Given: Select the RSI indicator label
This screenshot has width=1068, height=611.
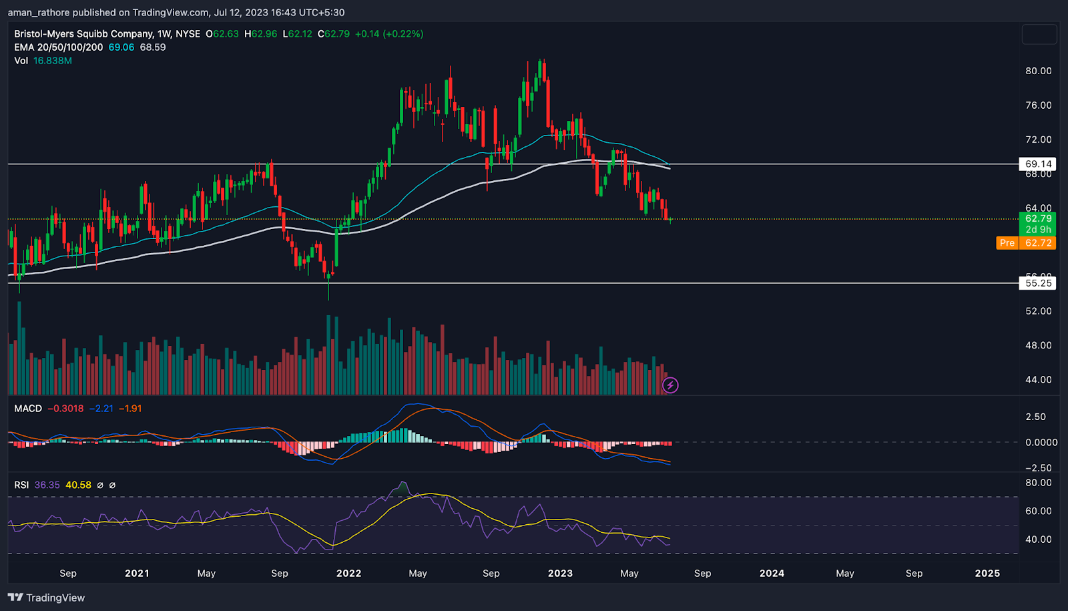Looking at the screenshot, I should click(21, 485).
